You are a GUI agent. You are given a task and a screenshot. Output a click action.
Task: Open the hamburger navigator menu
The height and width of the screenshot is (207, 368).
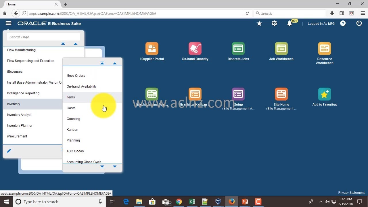click(x=8, y=23)
